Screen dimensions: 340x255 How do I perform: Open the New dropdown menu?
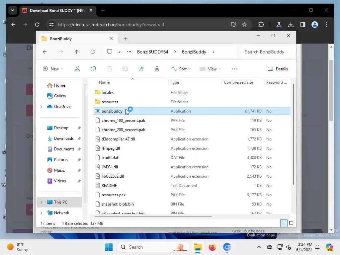click(53, 69)
